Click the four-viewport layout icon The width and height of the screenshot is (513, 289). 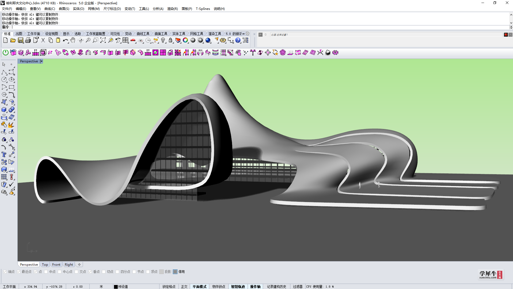click(126, 40)
